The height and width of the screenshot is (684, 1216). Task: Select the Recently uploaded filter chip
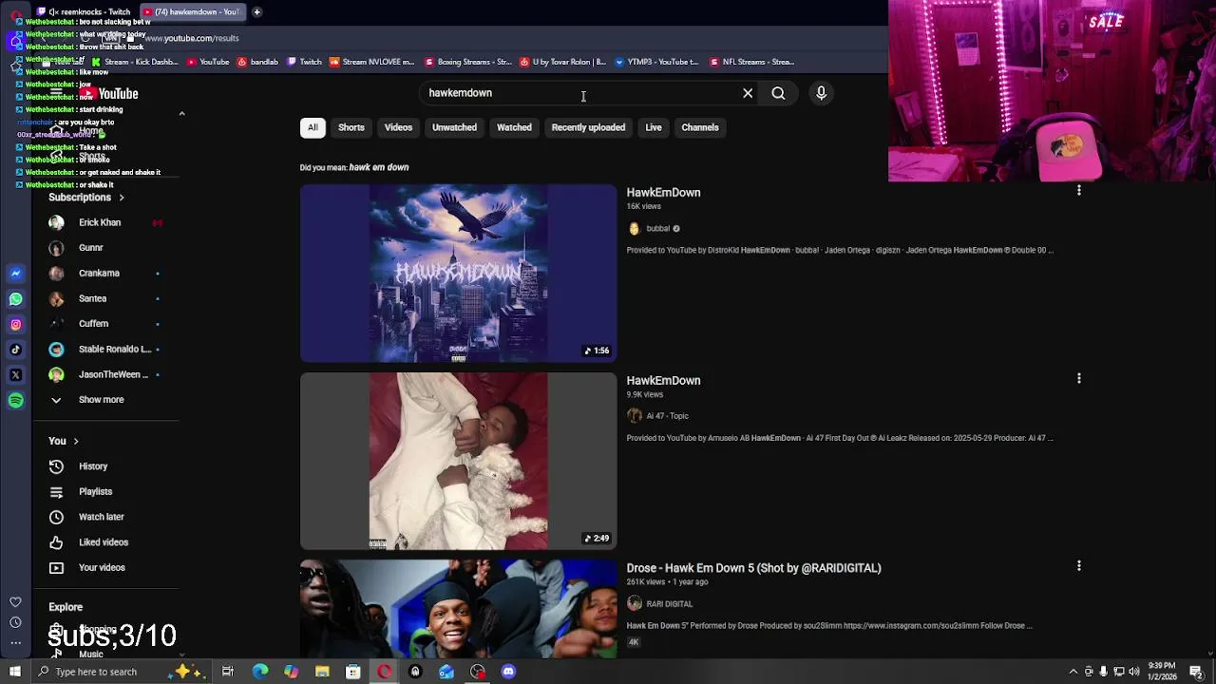point(588,127)
